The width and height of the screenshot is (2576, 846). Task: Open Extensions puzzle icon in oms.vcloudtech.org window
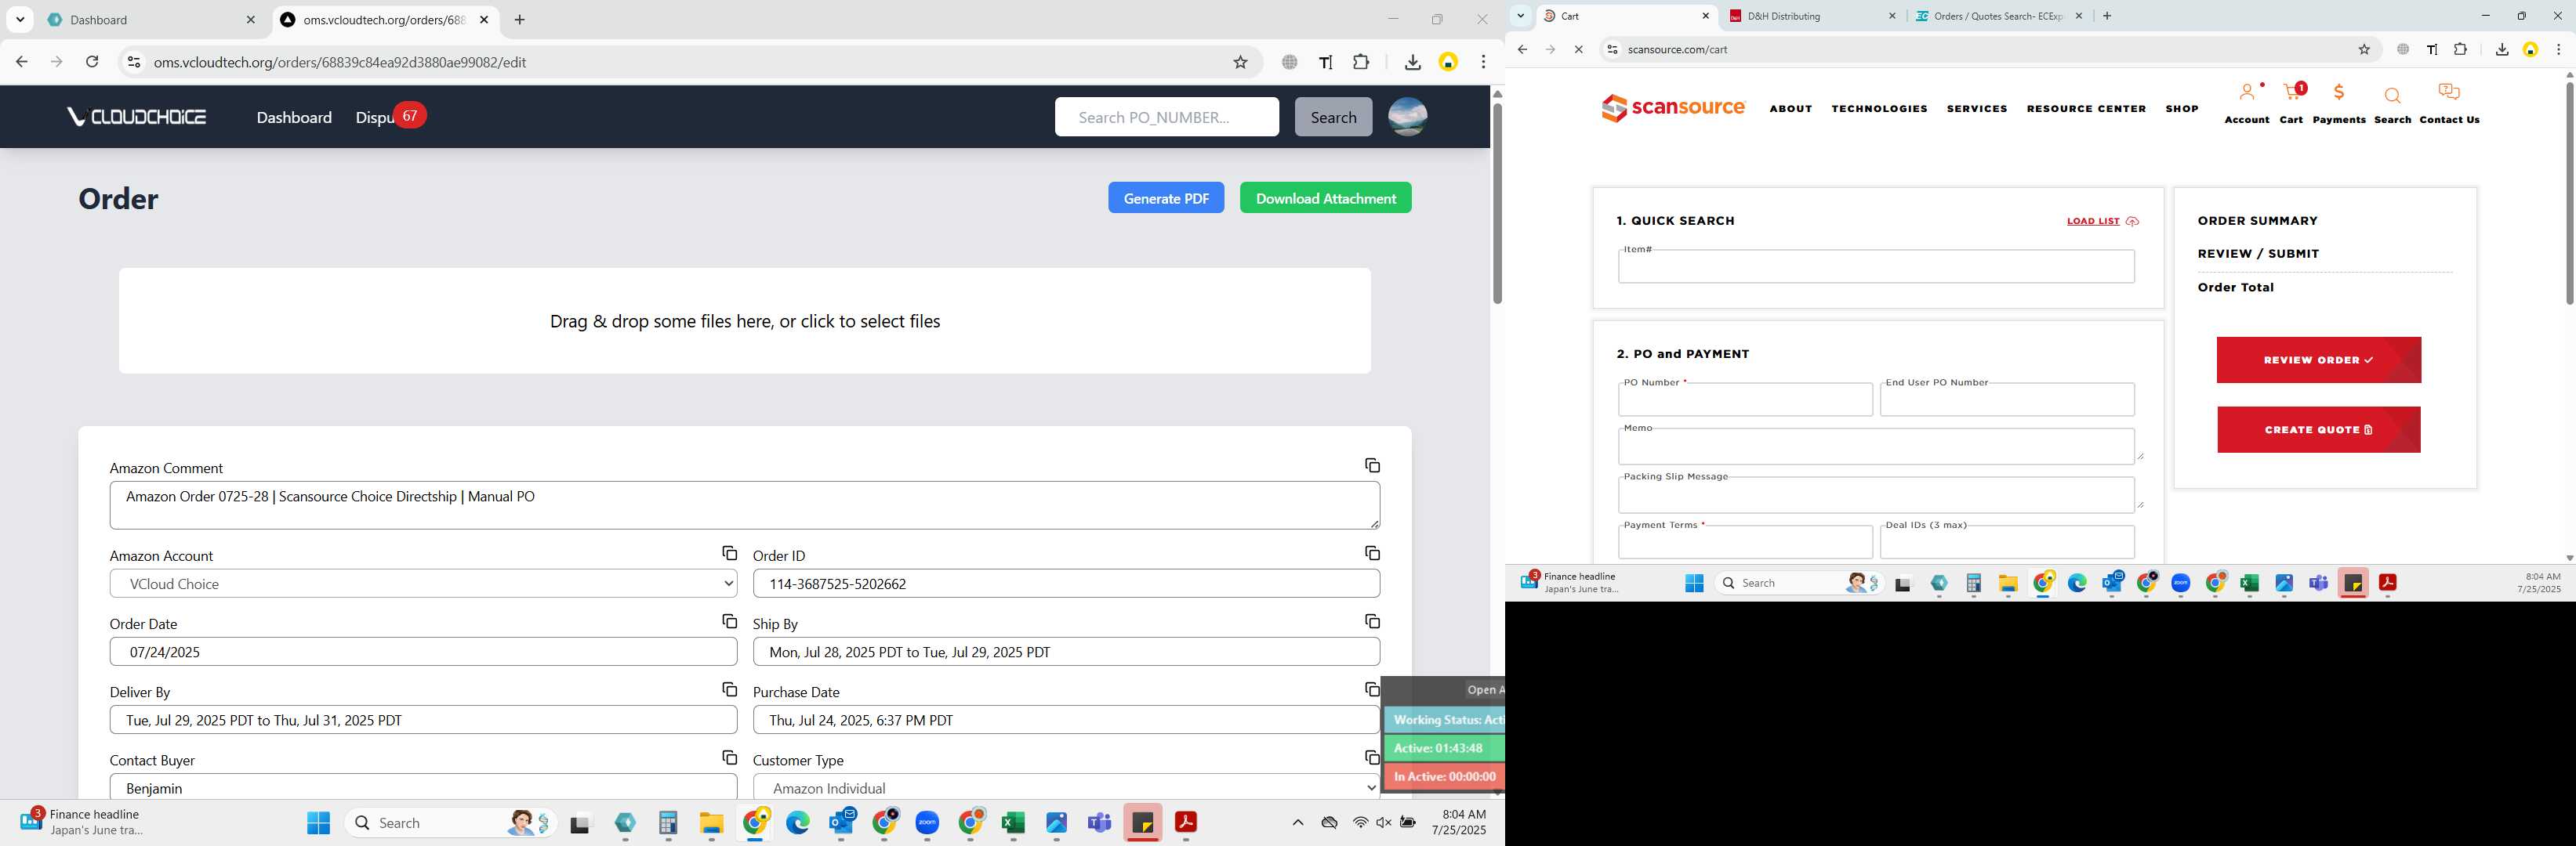[1361, 62]
